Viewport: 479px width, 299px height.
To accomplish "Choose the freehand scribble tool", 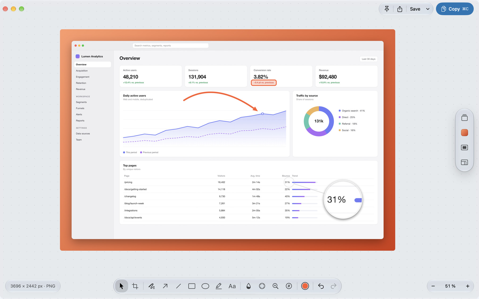I will point(151,286).
